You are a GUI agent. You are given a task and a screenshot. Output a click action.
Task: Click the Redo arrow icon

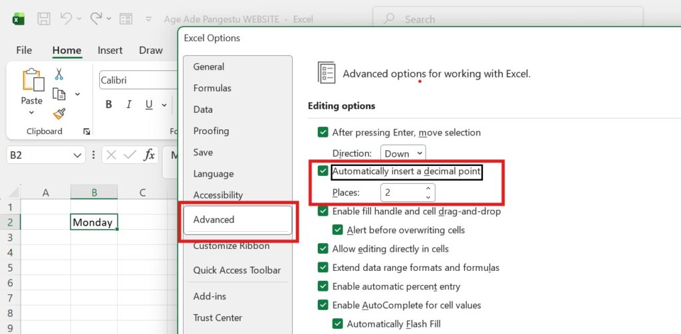96,18
